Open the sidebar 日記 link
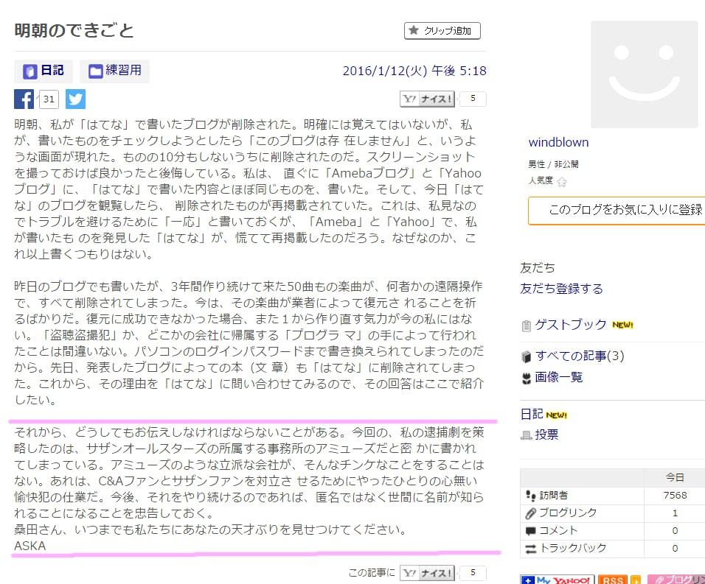705x584 pixels. click(x=532, y=414)
